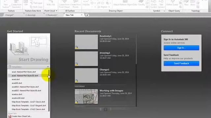
Task: Click the Working with Images title
Action: tap(111, 90)
